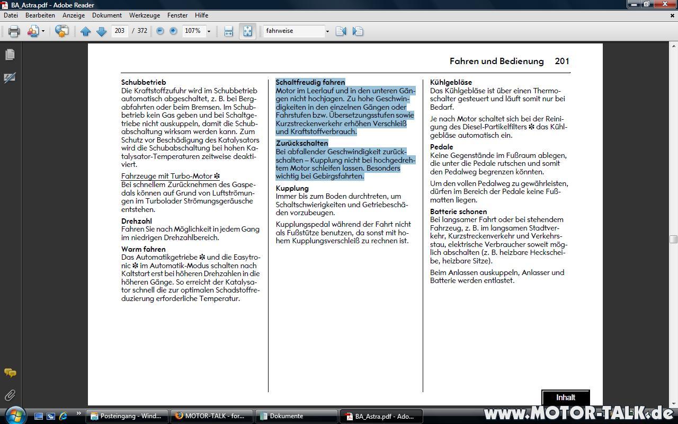Click the heading 'Schubbetrieb'
This screenshot has height=424, width=678.
pyautogui.click(x=144, y=82)
